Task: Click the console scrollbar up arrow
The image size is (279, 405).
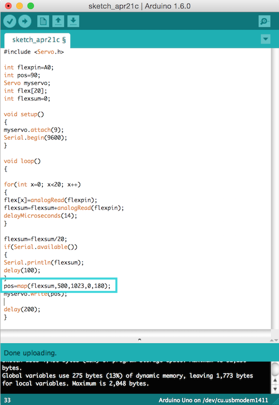Action: pos(275,380)
